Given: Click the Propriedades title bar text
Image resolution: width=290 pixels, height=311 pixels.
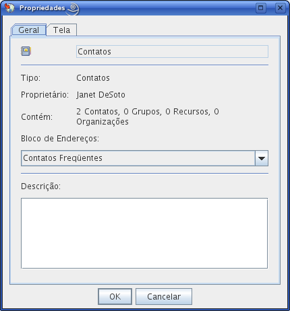Looking at the screenshot, I should tap(42, 8).
